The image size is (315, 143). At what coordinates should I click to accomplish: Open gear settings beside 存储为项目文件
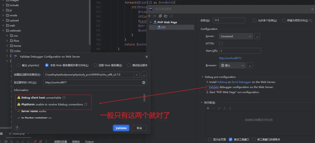coord(310,20)
